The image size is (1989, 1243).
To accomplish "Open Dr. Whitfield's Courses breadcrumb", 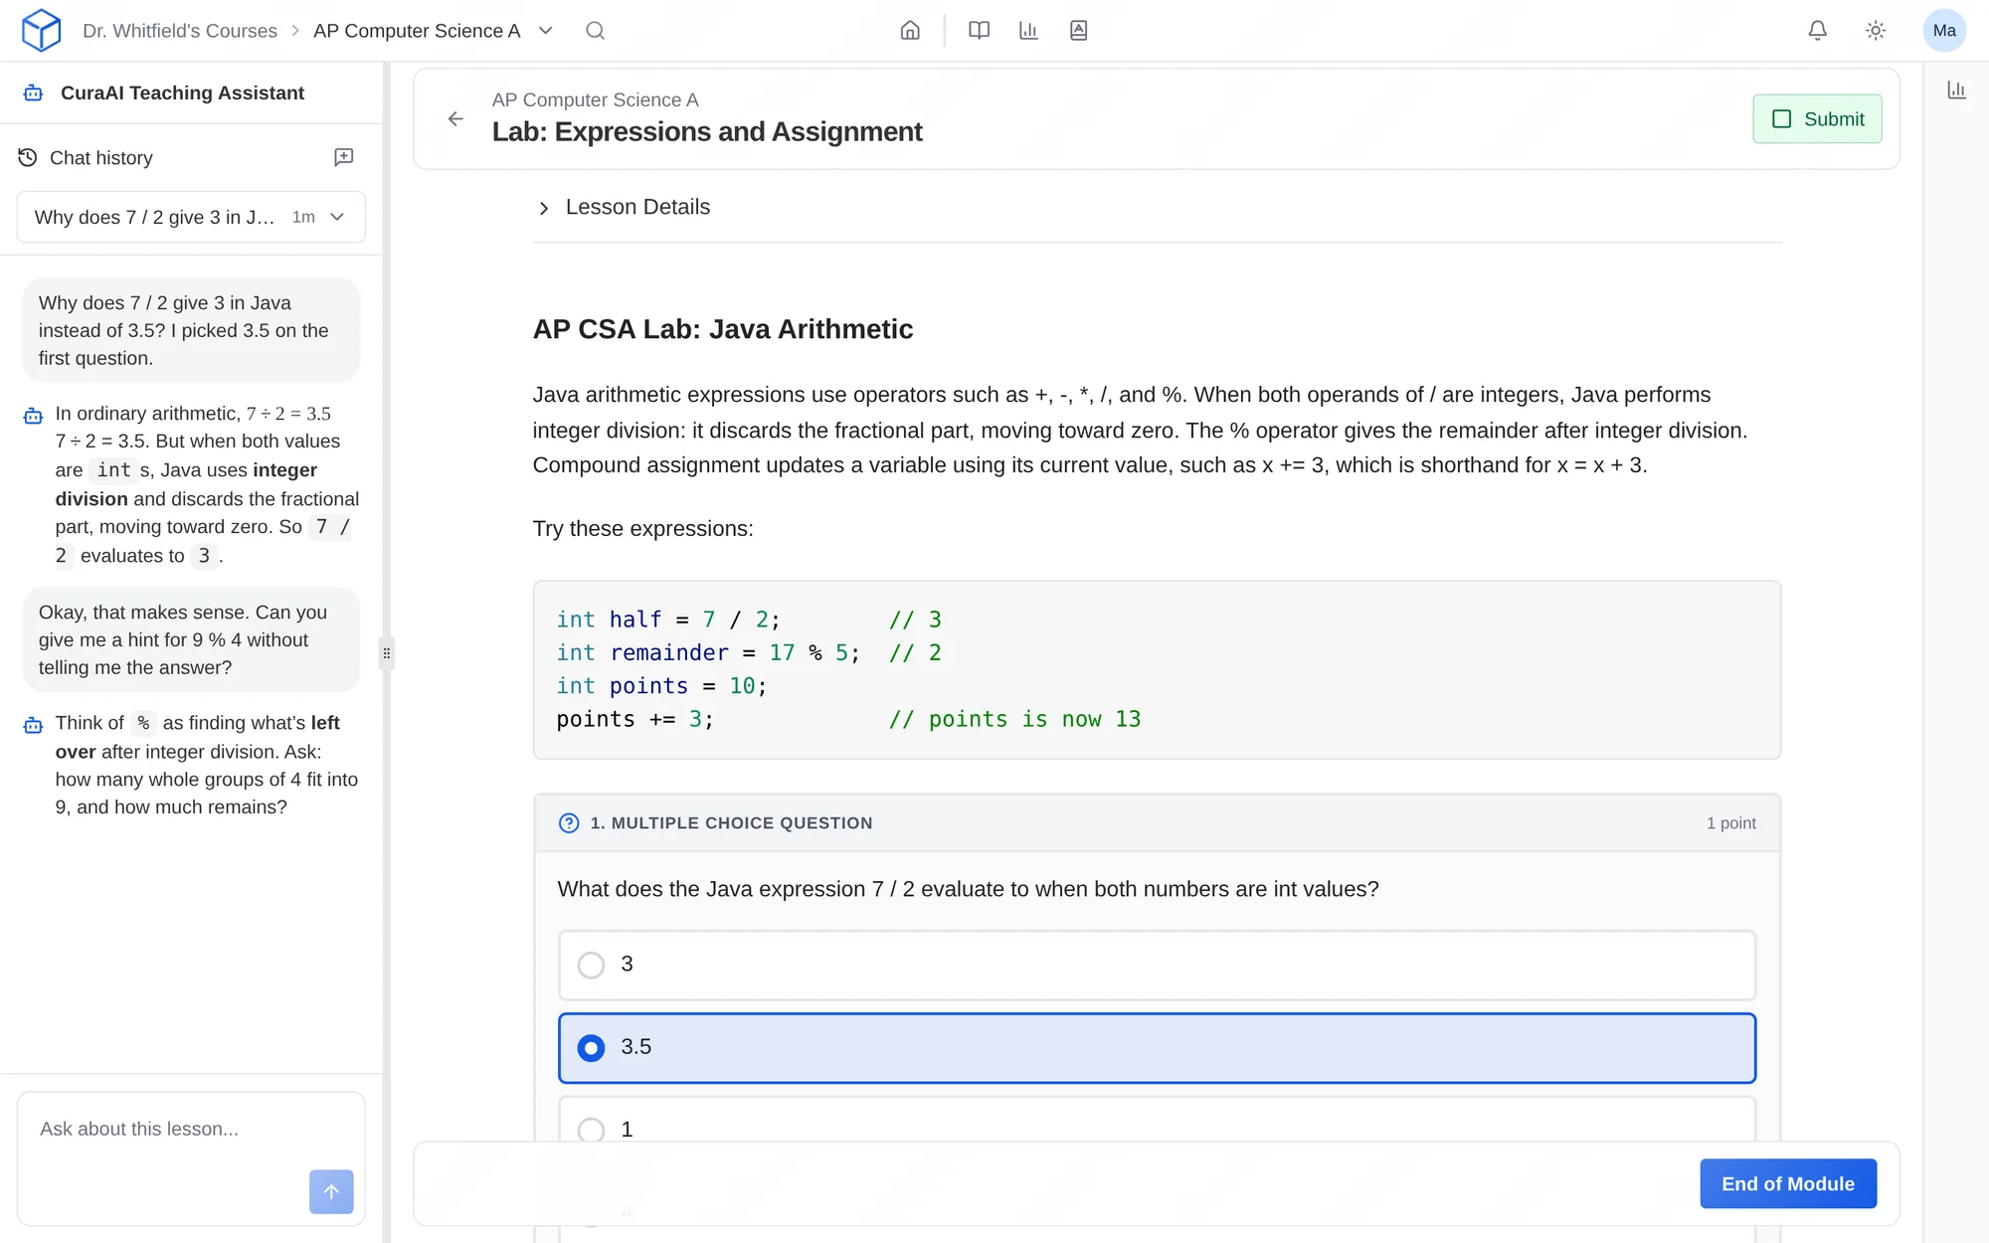I will [180, 31].
